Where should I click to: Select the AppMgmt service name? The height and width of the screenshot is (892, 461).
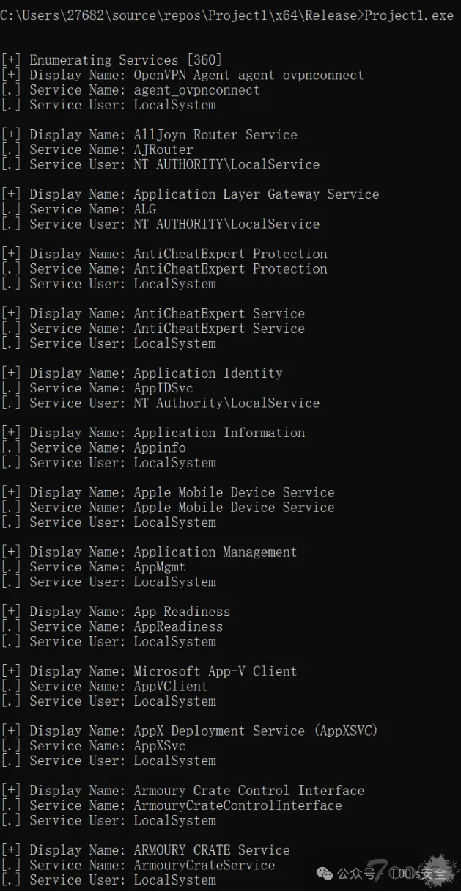click(160, 567)
